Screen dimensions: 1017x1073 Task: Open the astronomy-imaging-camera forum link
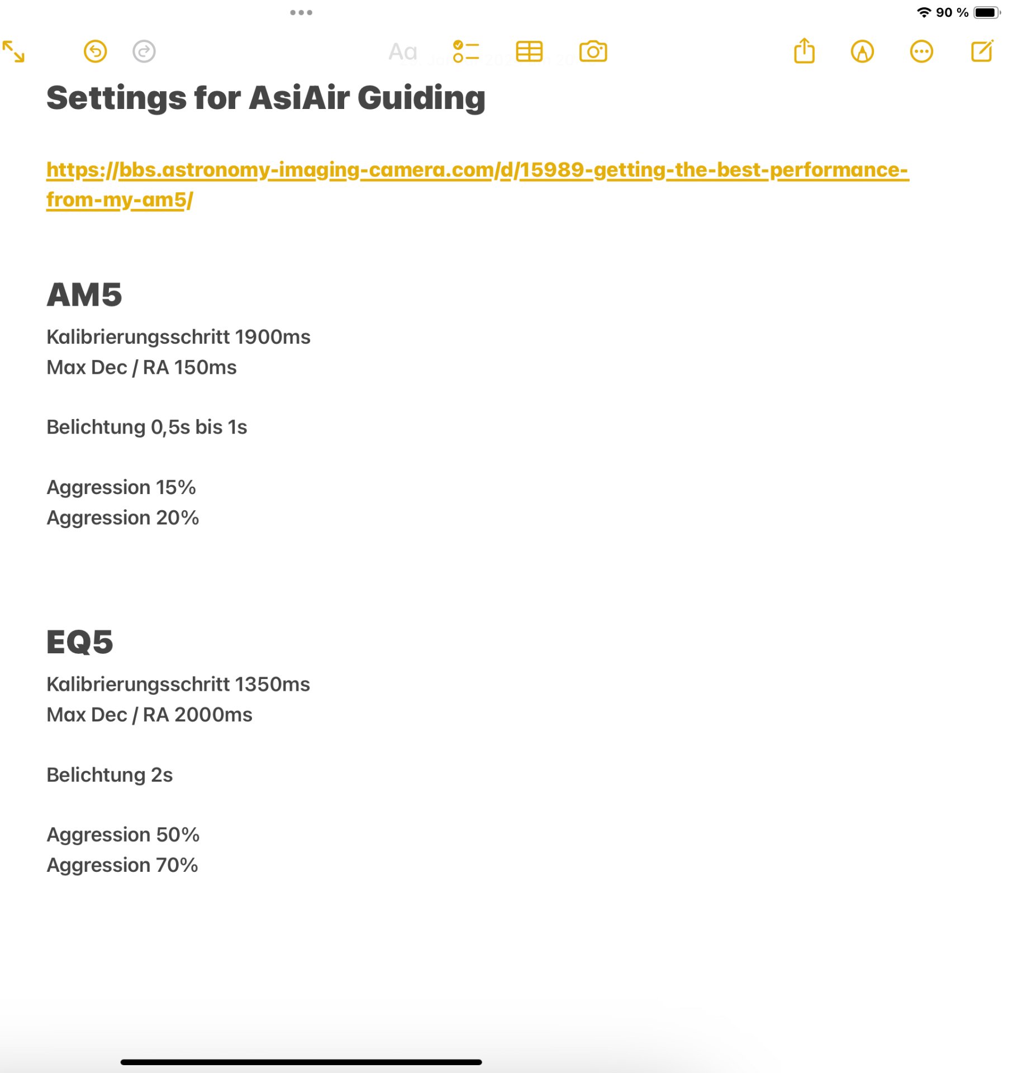tap(478, 170)
